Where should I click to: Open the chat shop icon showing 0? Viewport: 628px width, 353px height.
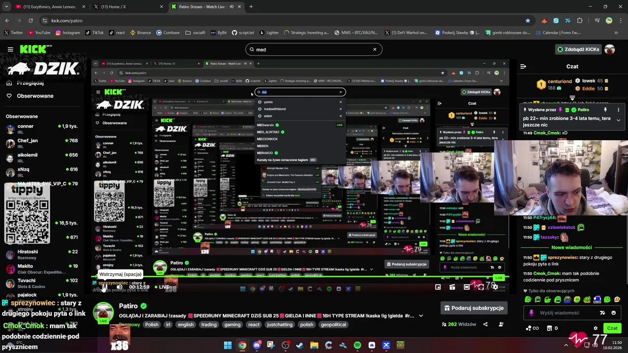point(552,328)
